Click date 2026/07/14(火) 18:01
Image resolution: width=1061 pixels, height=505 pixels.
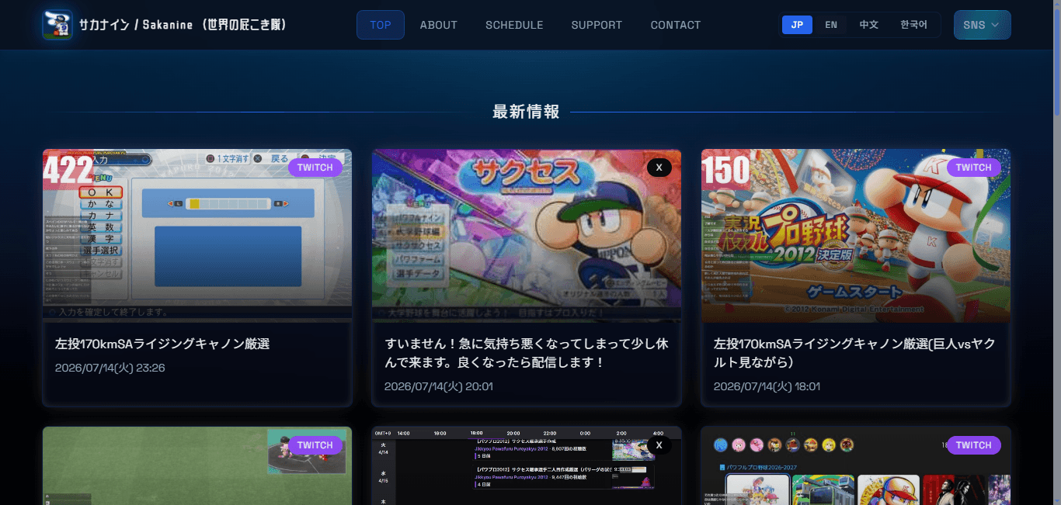click(767, 386)
